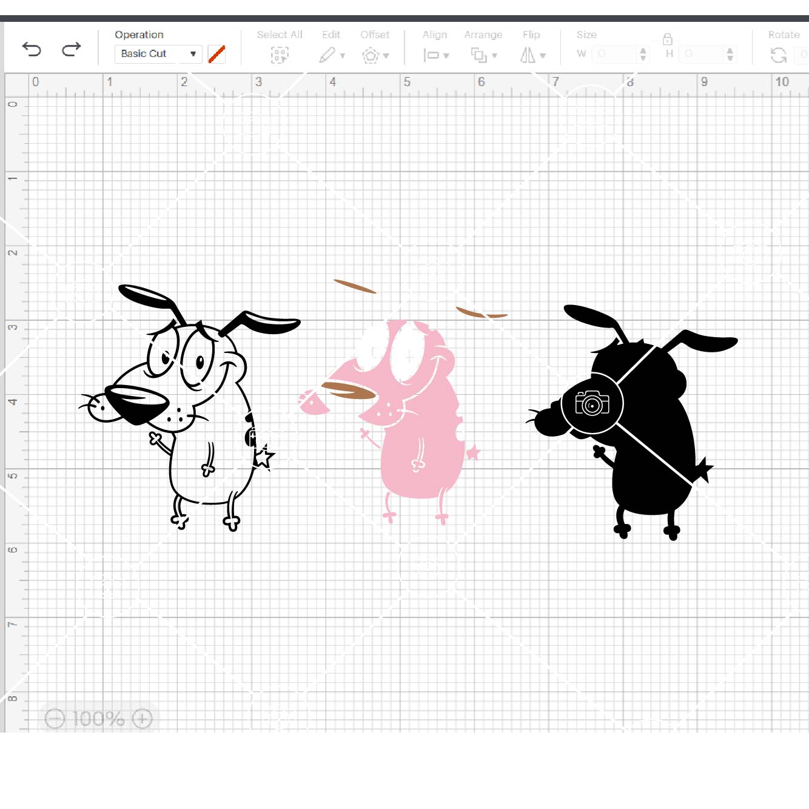The width and height of the screenshot is (809, 809).
Task: Undo the last action
Action: click(31, 49)
